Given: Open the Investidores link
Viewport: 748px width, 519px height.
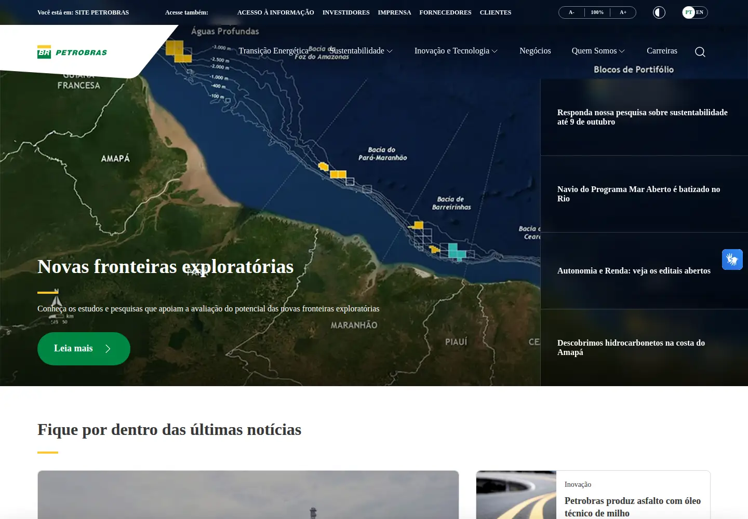Looking at the screenshot, I should coord(346,12).
